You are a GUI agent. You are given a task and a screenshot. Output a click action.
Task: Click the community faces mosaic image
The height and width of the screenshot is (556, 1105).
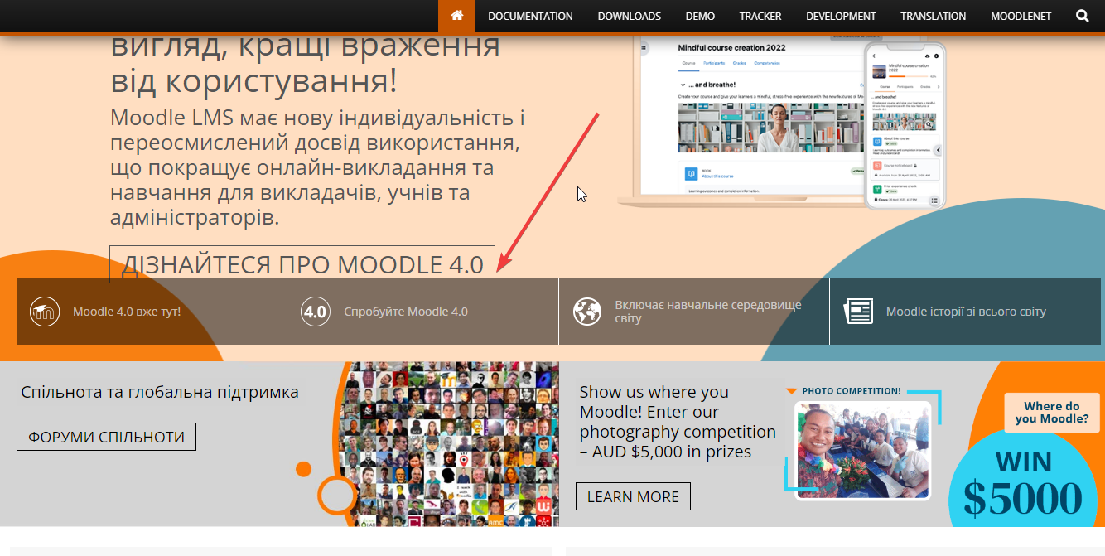point(449,444)
